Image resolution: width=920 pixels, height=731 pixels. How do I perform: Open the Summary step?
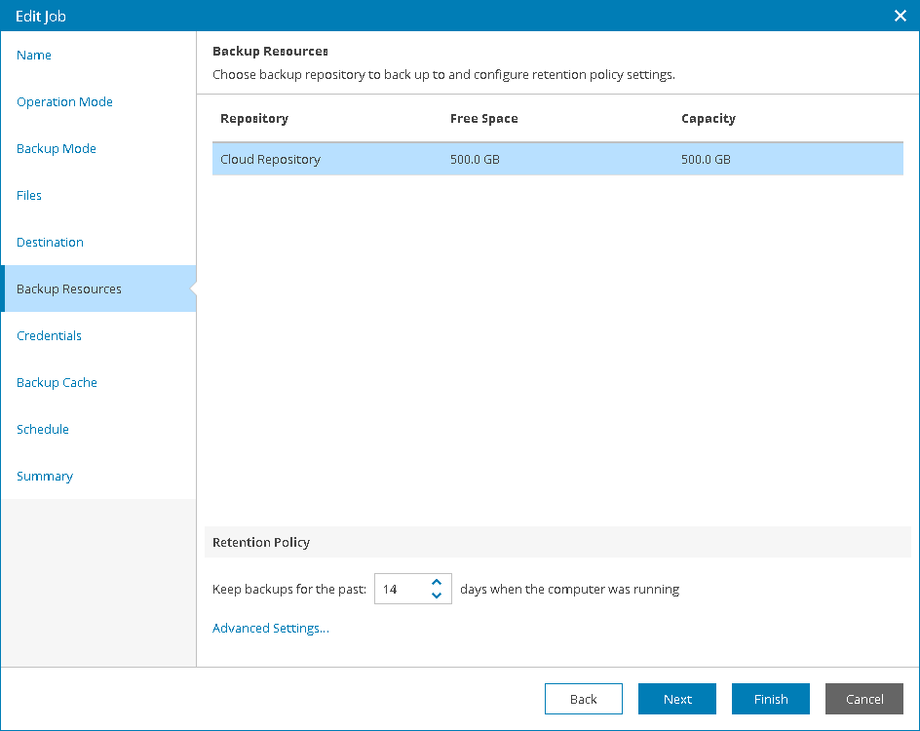(x=45, y=477)
